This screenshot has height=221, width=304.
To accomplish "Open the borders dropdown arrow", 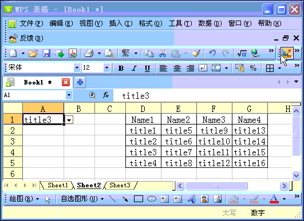I will [x=279, y=68].
